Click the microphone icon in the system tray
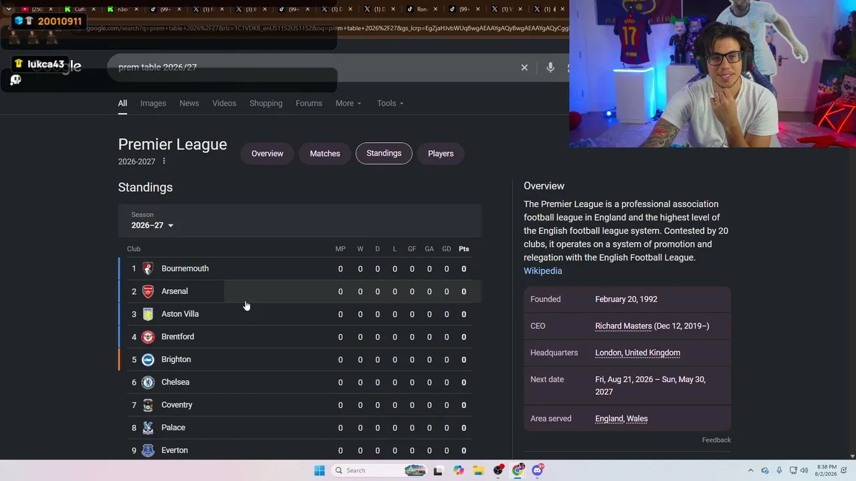This screenshot has height=481, width=856. click(x=779, y=470)
